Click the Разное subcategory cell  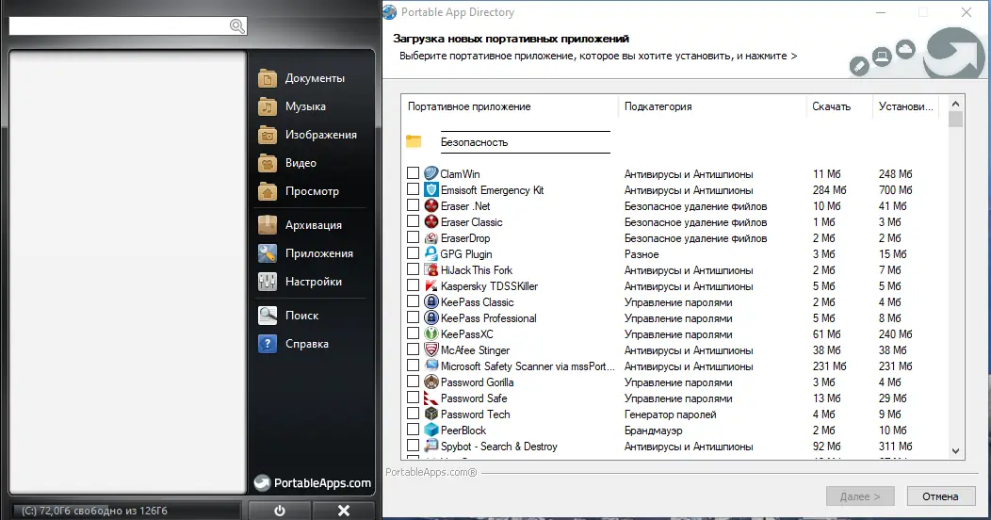pyautogui.click(x=642, y=254)
